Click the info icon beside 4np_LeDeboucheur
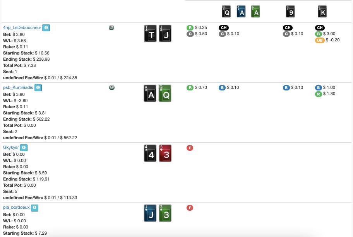This screenshot has width=353, height=237. [x=46, y=28]
